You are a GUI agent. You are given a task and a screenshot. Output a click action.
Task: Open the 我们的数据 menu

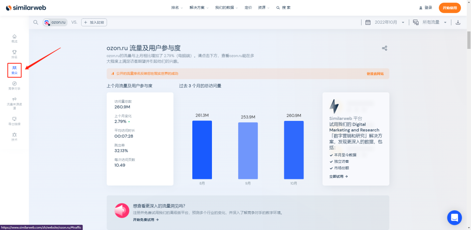(226, 8)
